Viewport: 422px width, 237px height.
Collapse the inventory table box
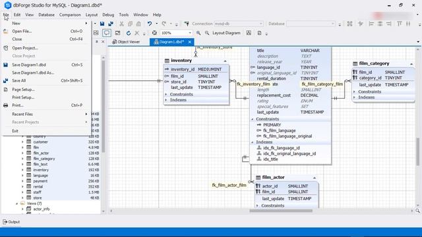click(x=225, y=61)
